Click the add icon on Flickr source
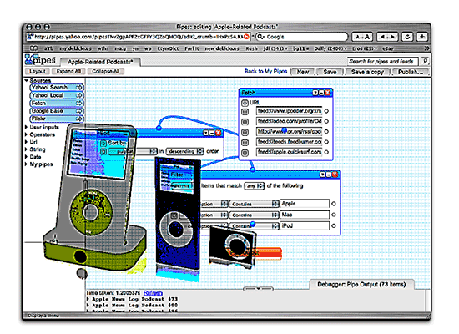 [78, 119]
